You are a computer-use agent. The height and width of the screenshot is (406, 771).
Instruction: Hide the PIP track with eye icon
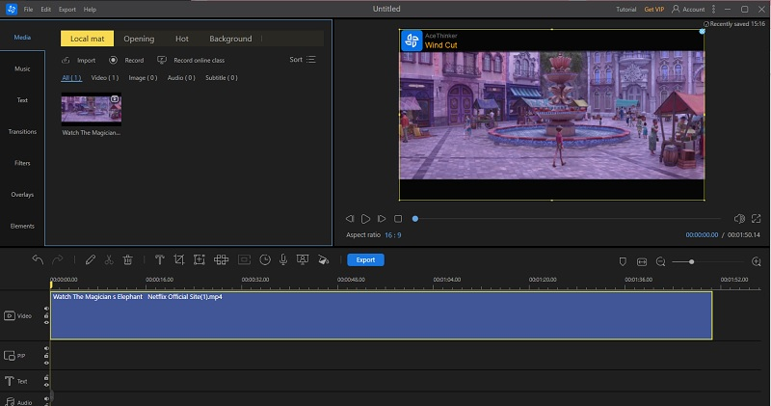pyautogui.click(x=46, y=363)
